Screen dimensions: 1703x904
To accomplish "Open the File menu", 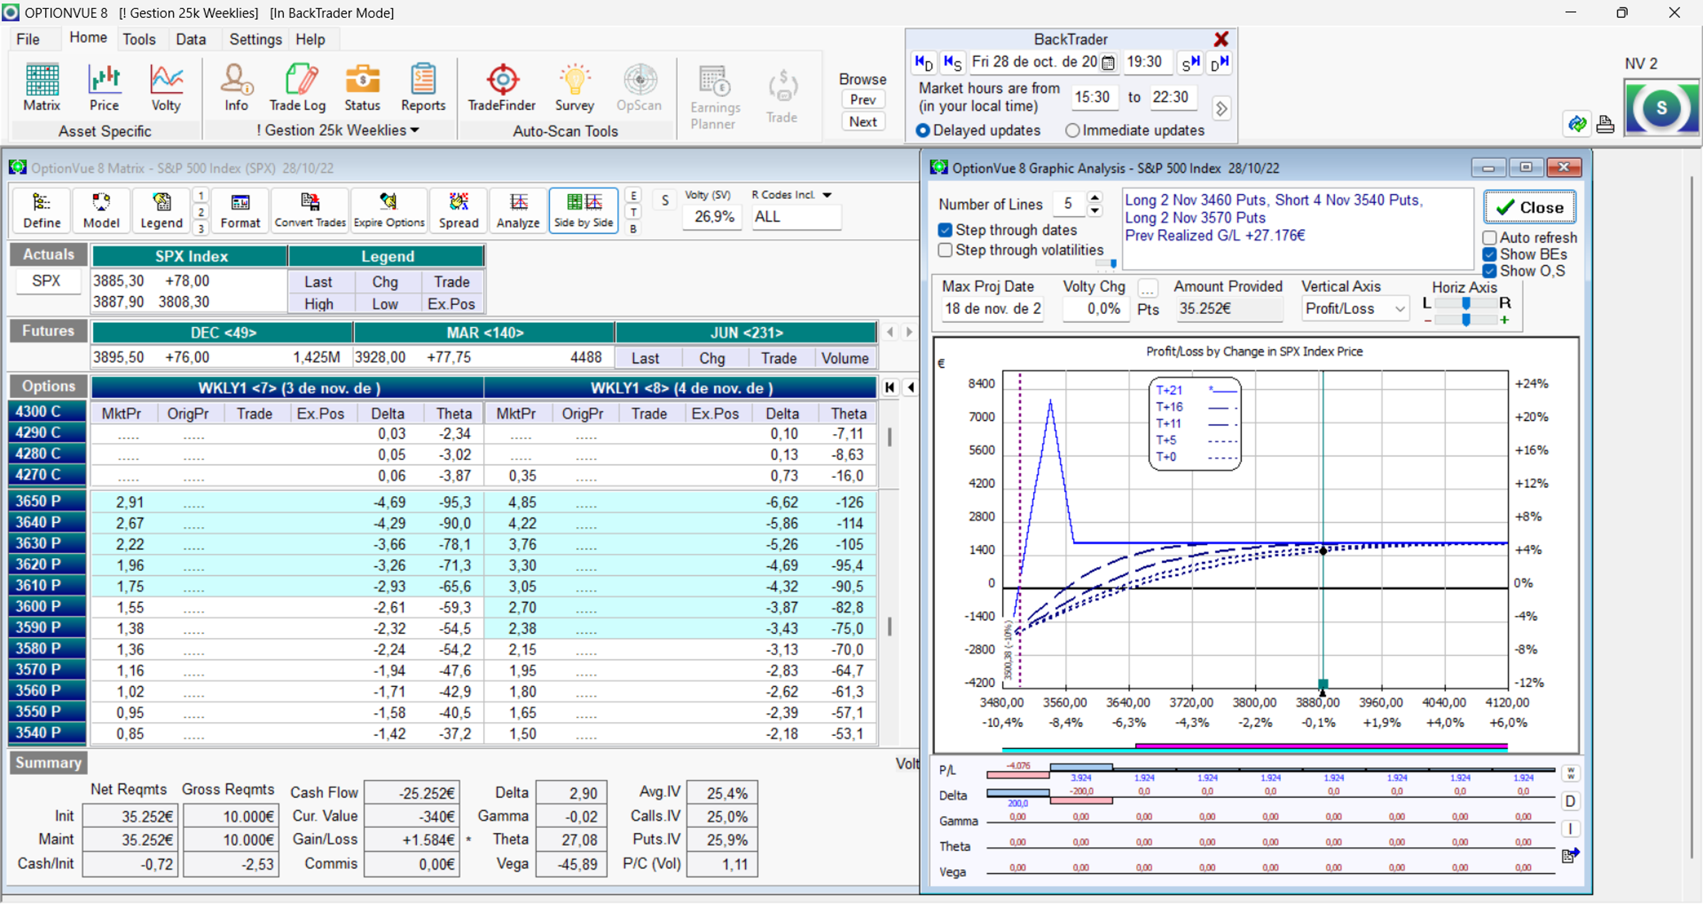I will (x=28, y=39).
